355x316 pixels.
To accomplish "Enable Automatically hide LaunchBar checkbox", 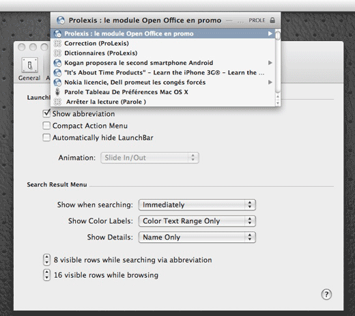I will click(x=46, y=137).
